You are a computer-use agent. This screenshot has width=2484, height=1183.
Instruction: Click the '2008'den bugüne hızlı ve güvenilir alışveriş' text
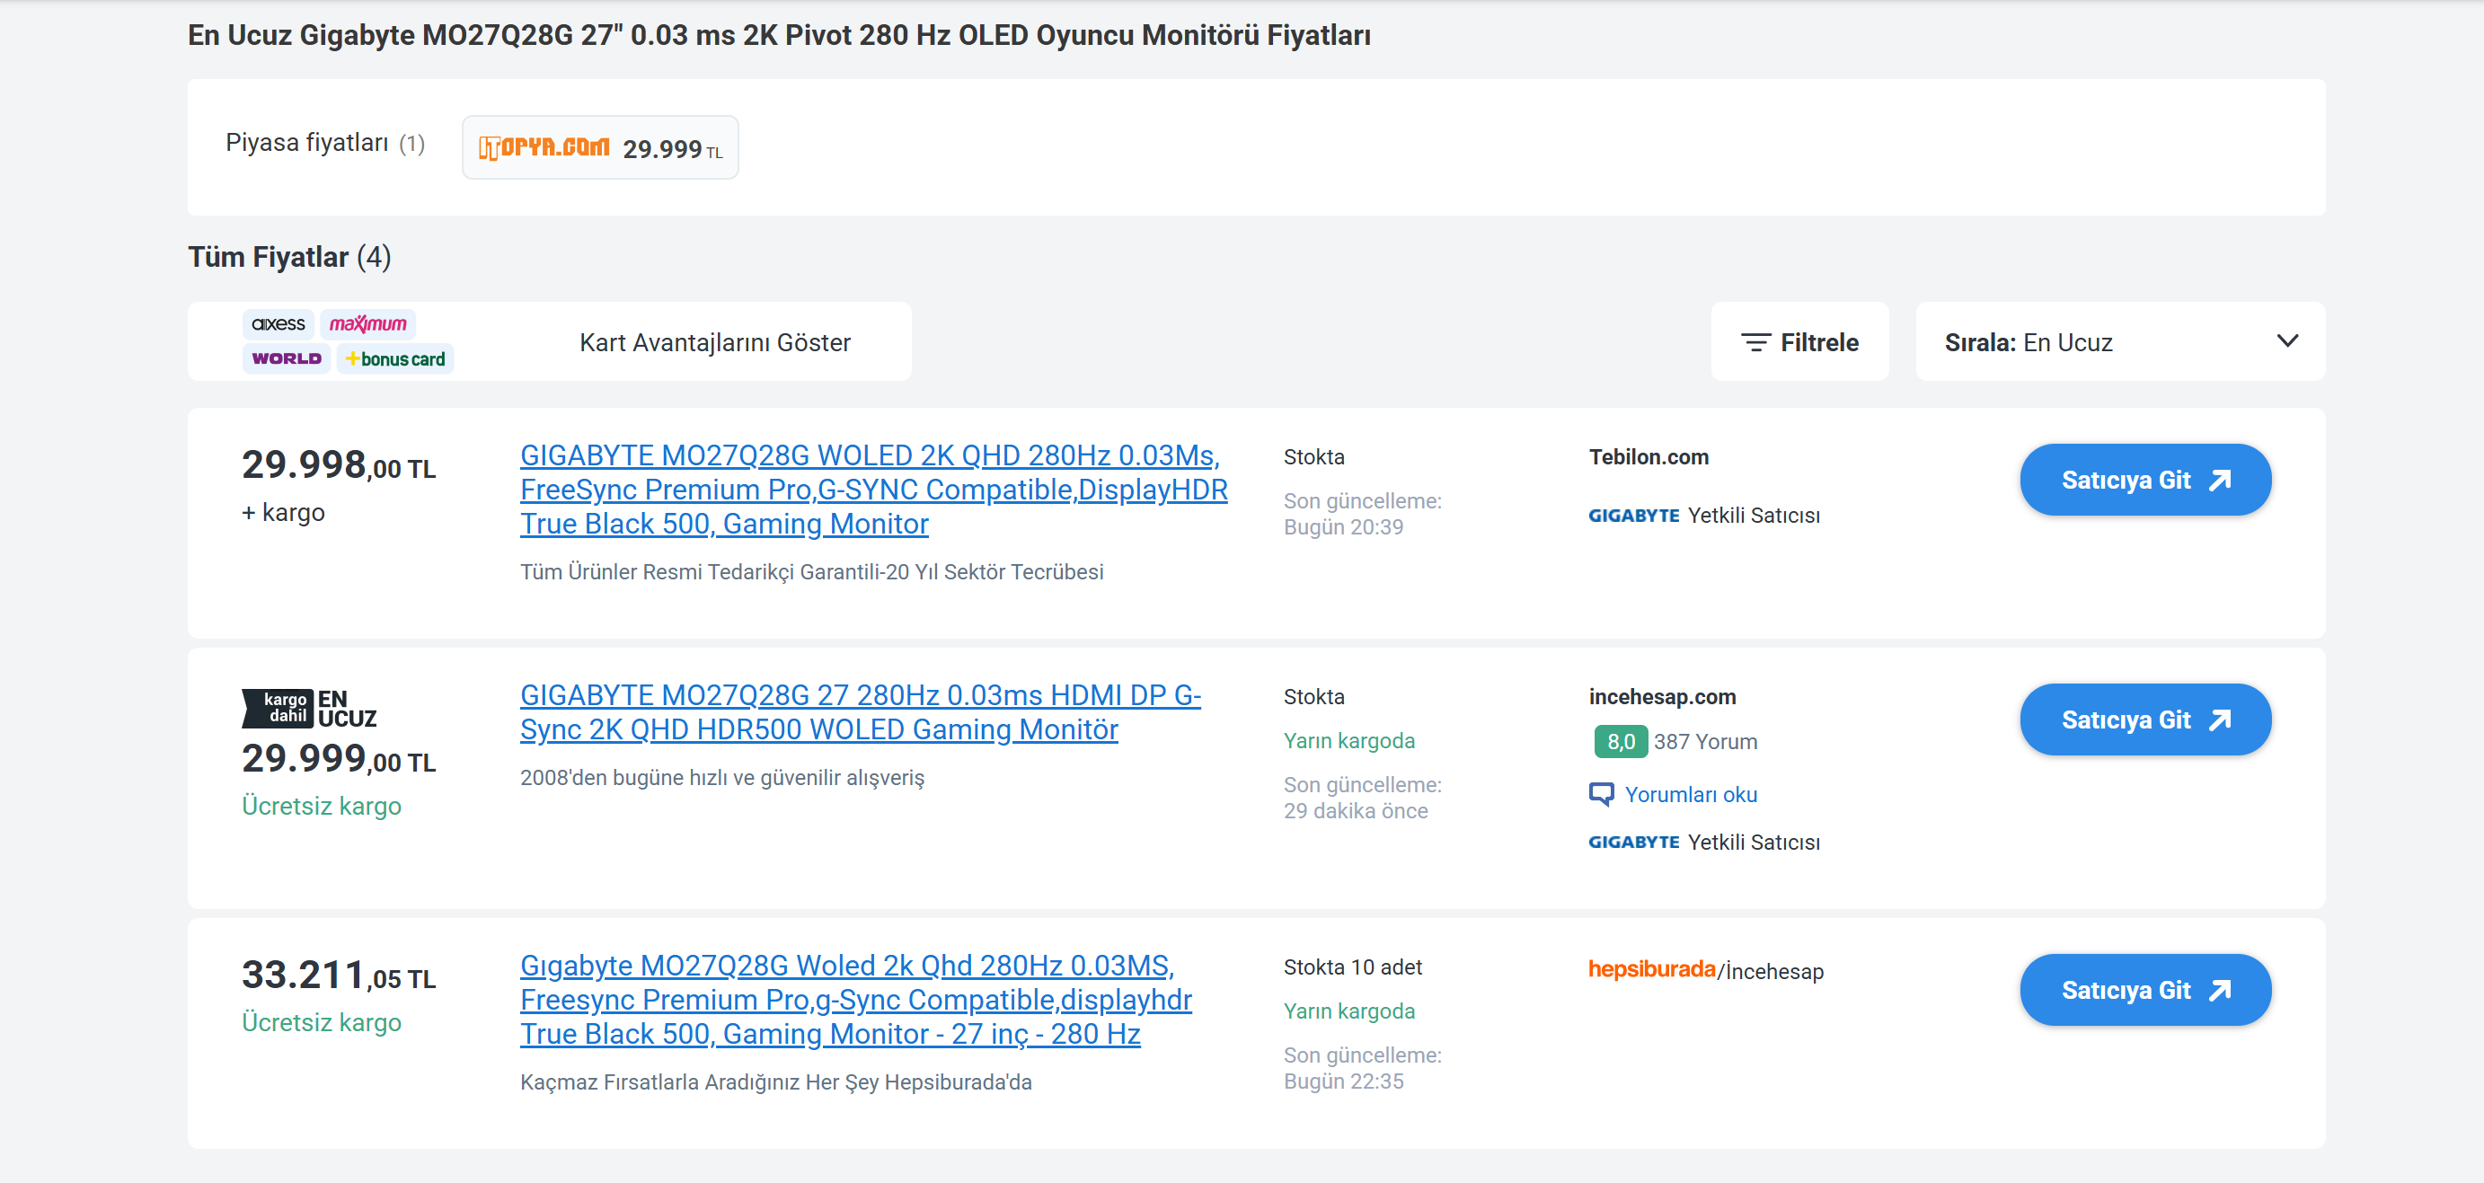point(721,778)
